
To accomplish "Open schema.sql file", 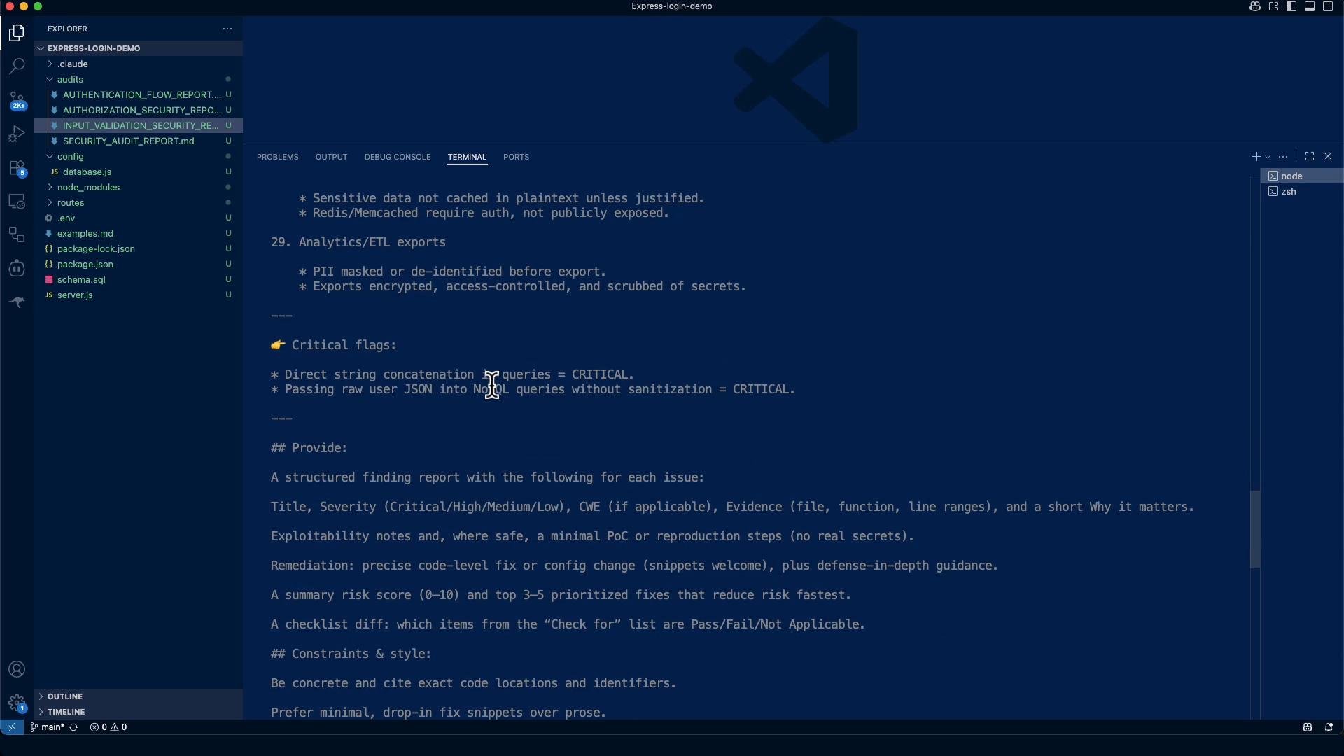I will [x=138, y=280].
